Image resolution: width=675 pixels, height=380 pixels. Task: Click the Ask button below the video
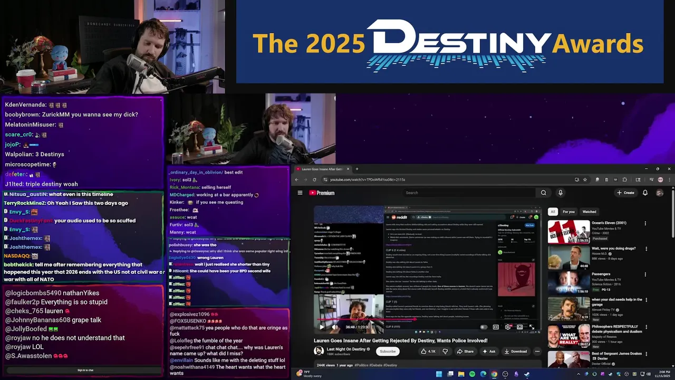coord(489,351)
